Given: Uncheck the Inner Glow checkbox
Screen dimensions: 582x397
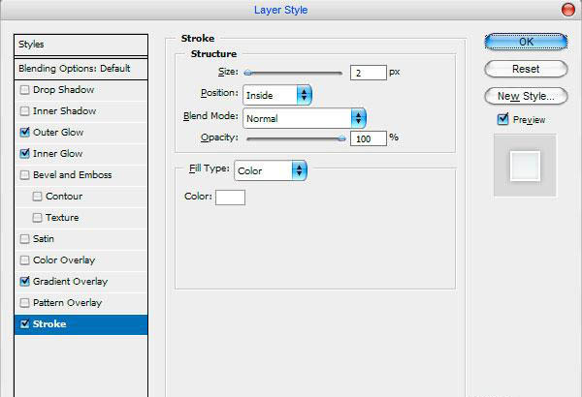Looking at the screenshot, I should pyautogui.click(x=24, y=153).
